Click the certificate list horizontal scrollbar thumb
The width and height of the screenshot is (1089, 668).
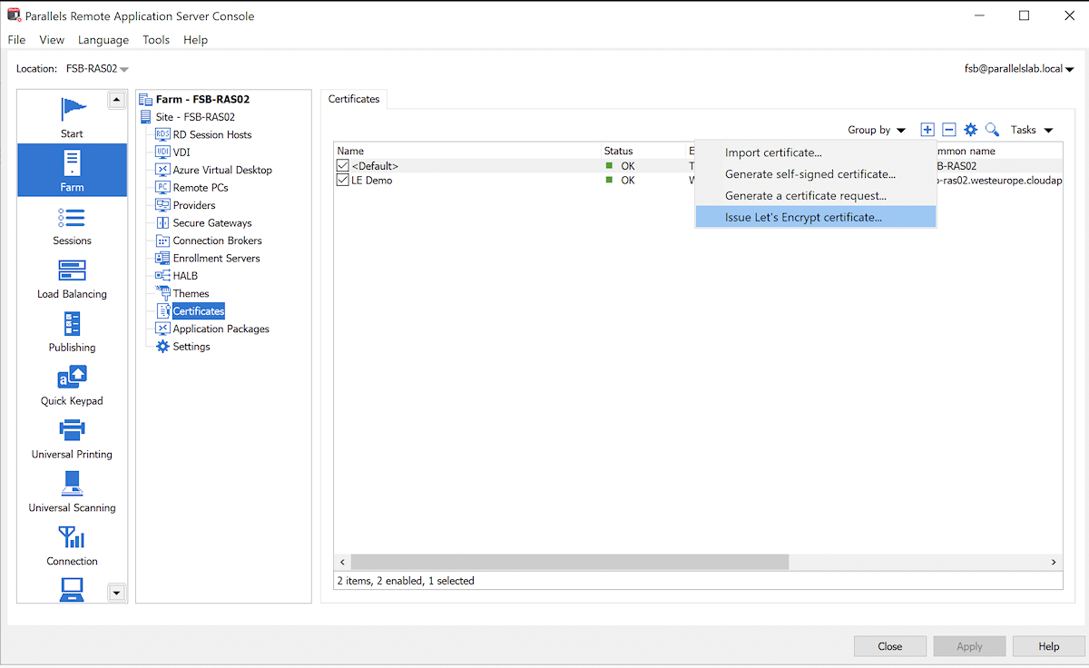[x=570, y=563]
